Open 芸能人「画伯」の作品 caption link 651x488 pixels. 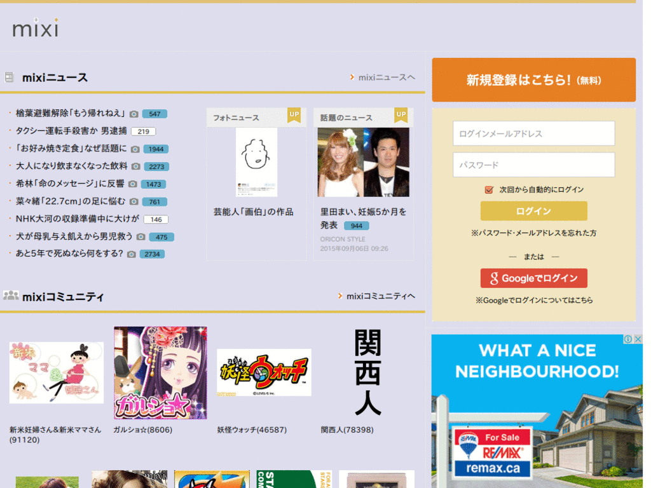(x=253, y=212)
